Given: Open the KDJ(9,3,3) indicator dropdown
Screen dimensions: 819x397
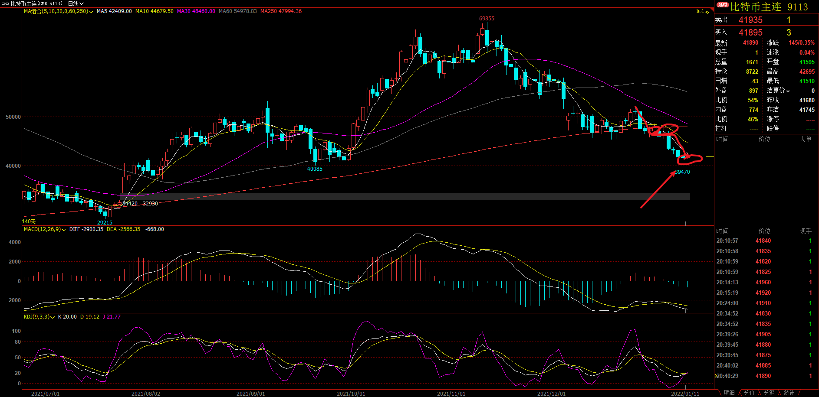Looking at the screenshot, I should coord(53,317).
